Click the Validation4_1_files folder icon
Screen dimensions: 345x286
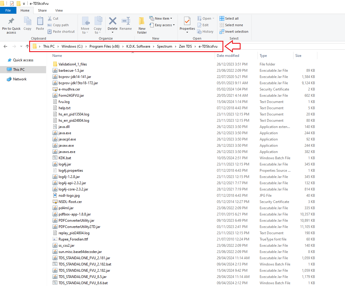[x=55, y=64]
